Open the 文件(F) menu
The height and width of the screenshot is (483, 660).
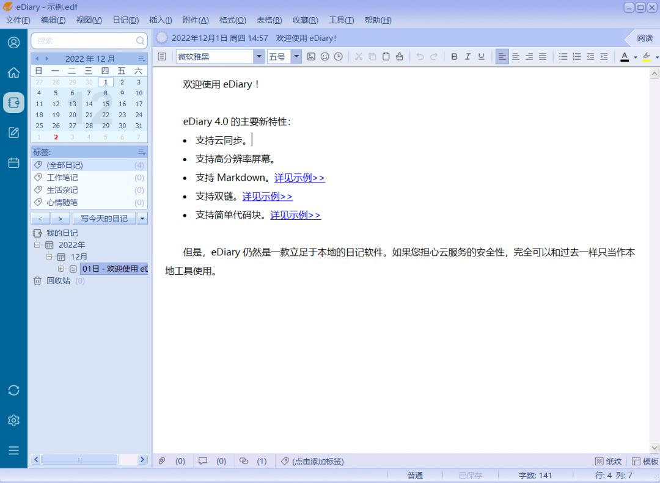(18, 20)
